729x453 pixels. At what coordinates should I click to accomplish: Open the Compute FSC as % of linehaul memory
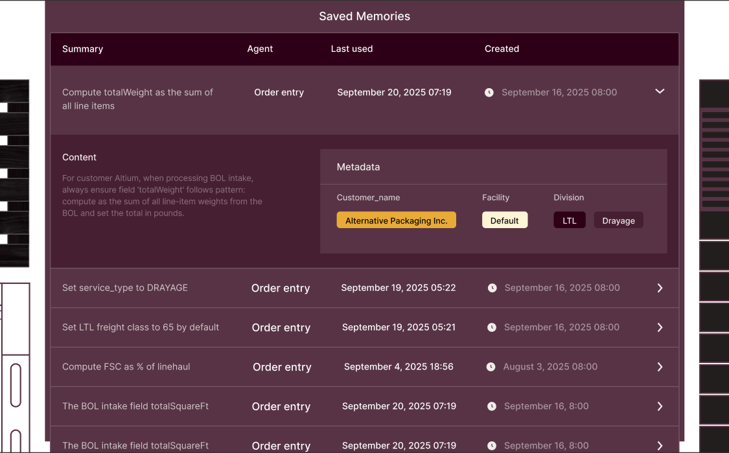(x=126, y=367)
